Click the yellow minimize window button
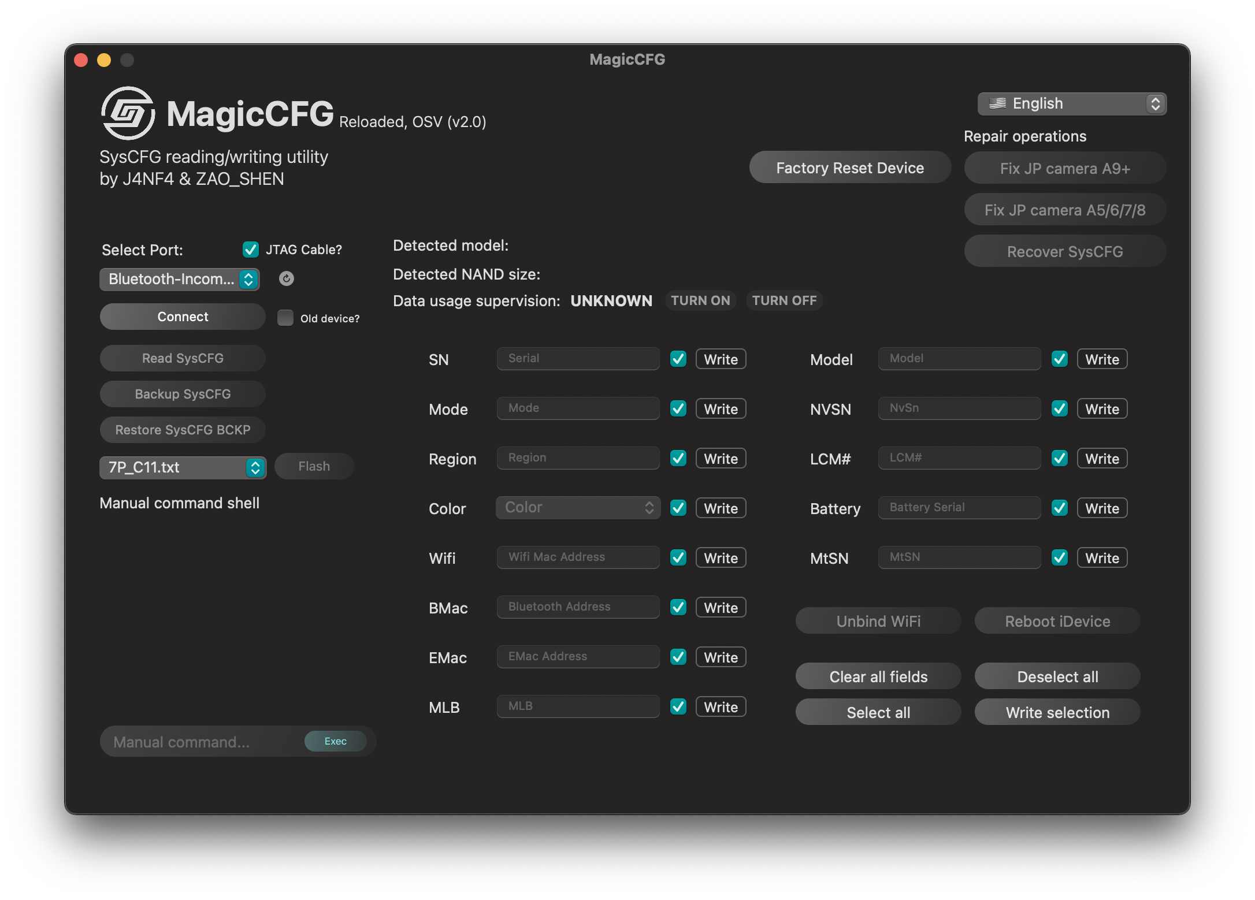Screen dimensions: 1255x900 [104, 60]
